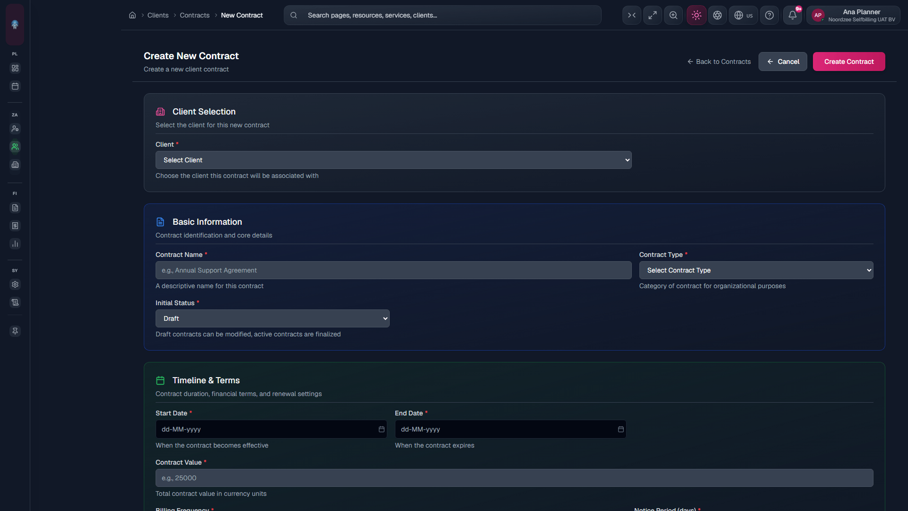Focus the Contract Name input field
The height and width of the screenshot is (511, 908).
pyautogui.click(x=393, y=270)
